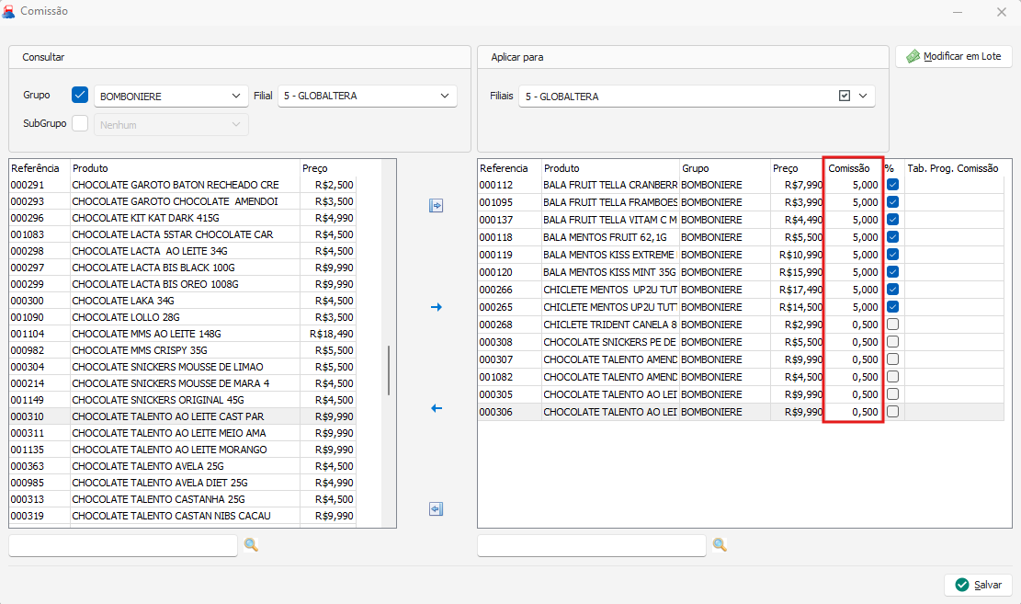Enable the SubGrupo checkbox

tap(80, 123)
